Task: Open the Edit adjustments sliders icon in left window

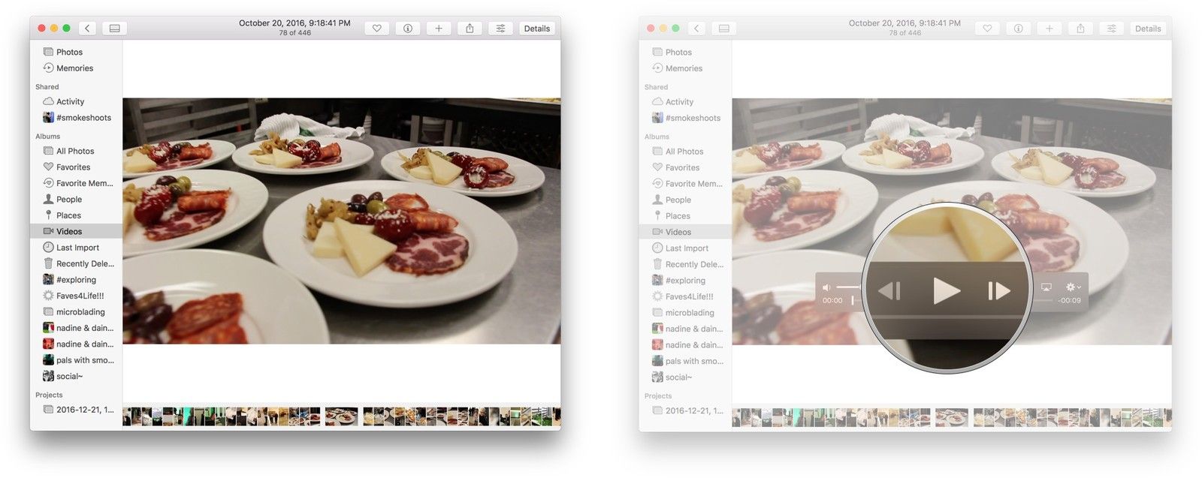Action: 500,29
